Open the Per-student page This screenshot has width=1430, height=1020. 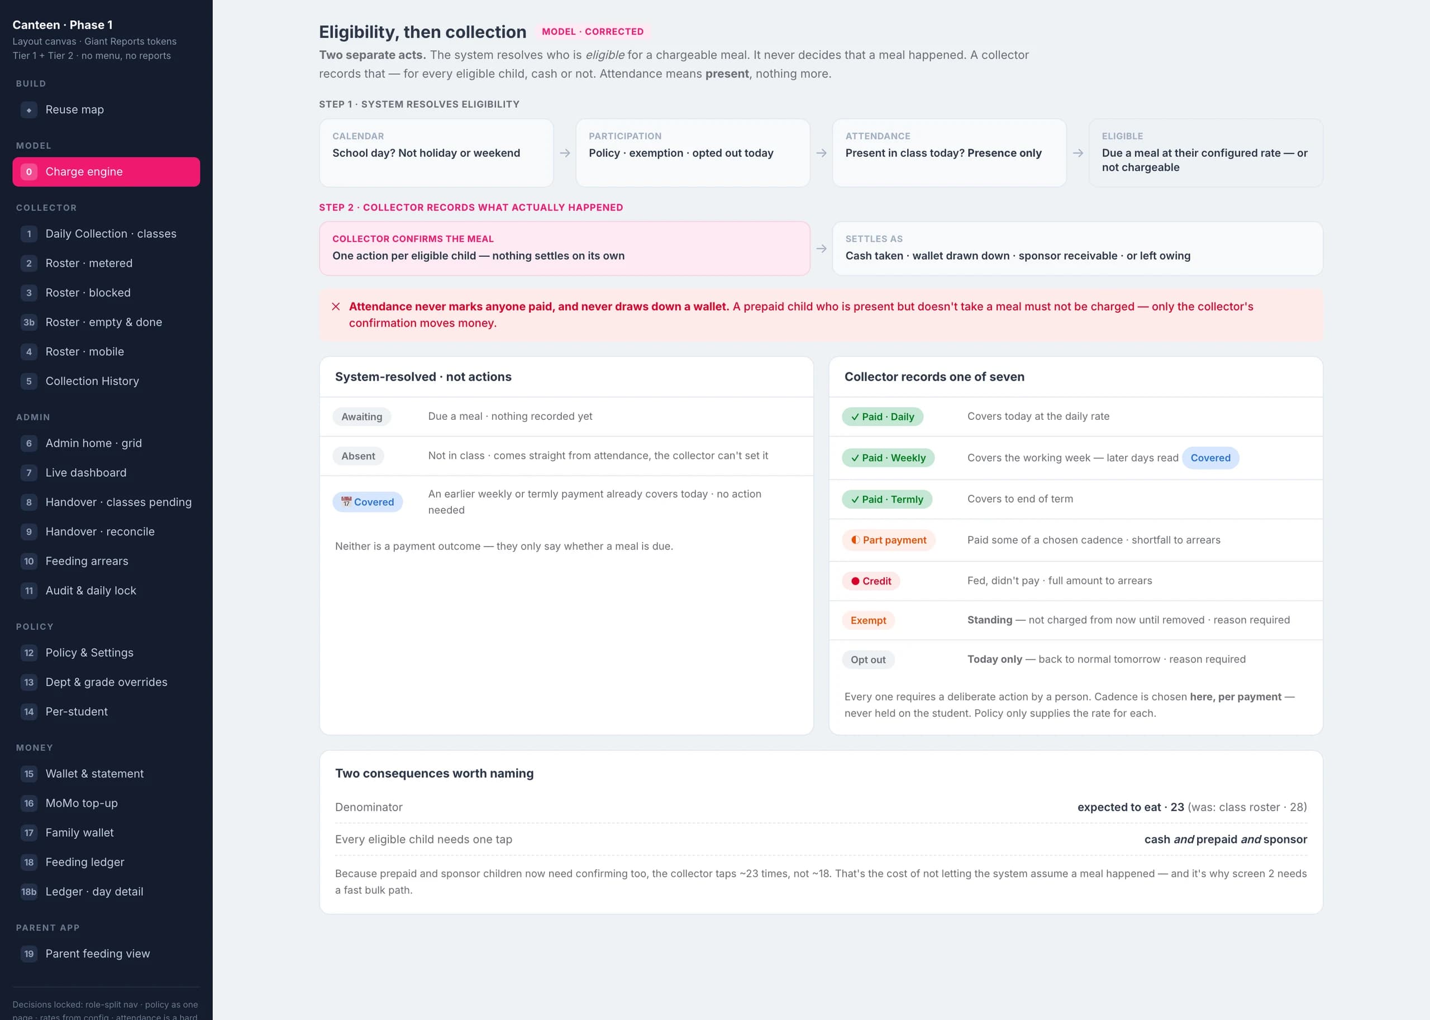coord(106,712)
